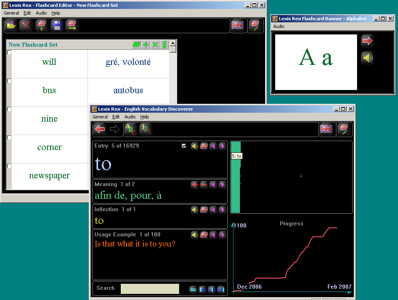Click the right-highlighted bars icon beside Search
This screenshot has height=300, width=398.
click(221, 289)
